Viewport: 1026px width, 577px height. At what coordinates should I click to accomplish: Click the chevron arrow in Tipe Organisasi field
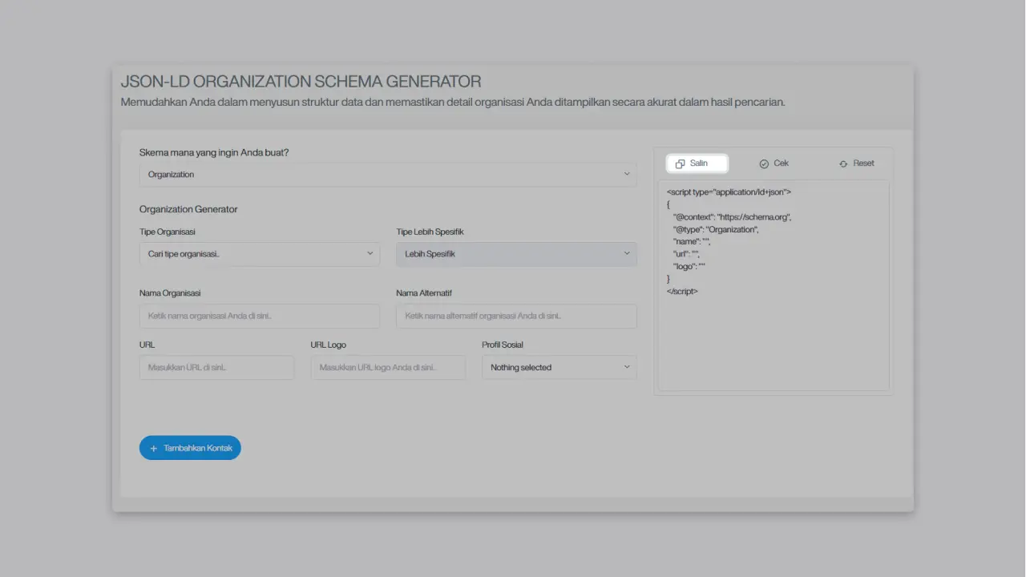[x=370, y=253]
